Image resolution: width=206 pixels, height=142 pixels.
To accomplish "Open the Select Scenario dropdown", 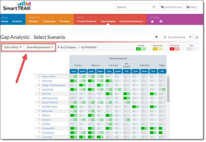I will 95,37.
